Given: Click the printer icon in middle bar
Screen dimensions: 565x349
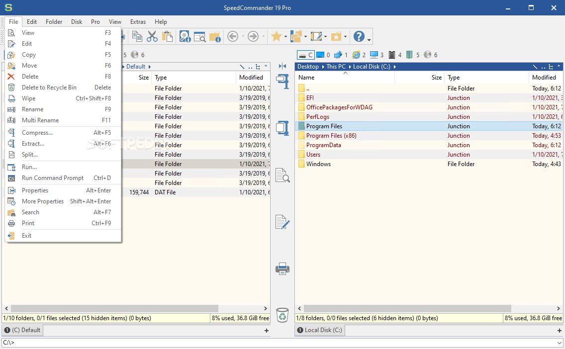Looking at the screenshot, I should click(x=282, y=268).
